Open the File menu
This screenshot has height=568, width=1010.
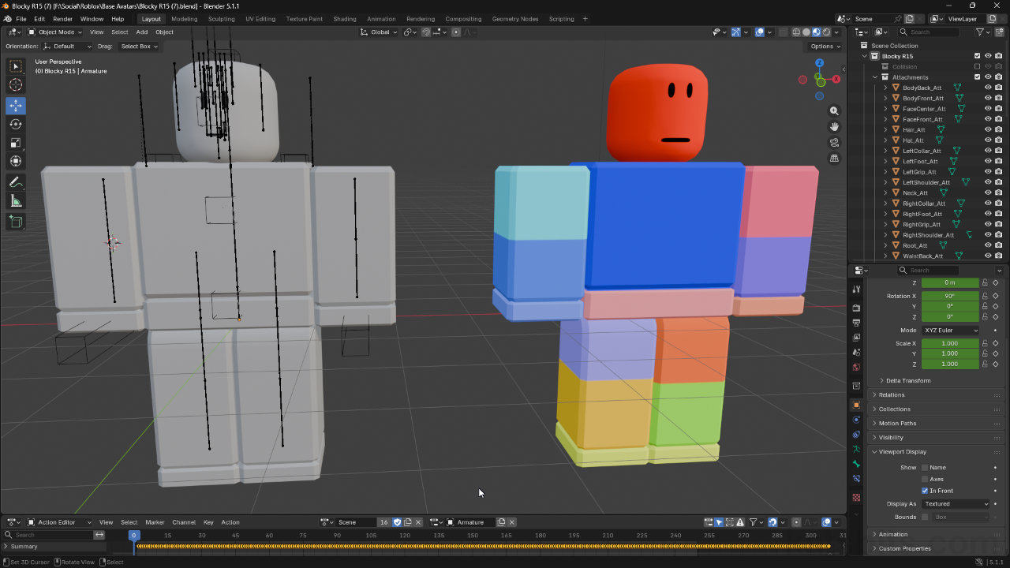click(21, 19)
